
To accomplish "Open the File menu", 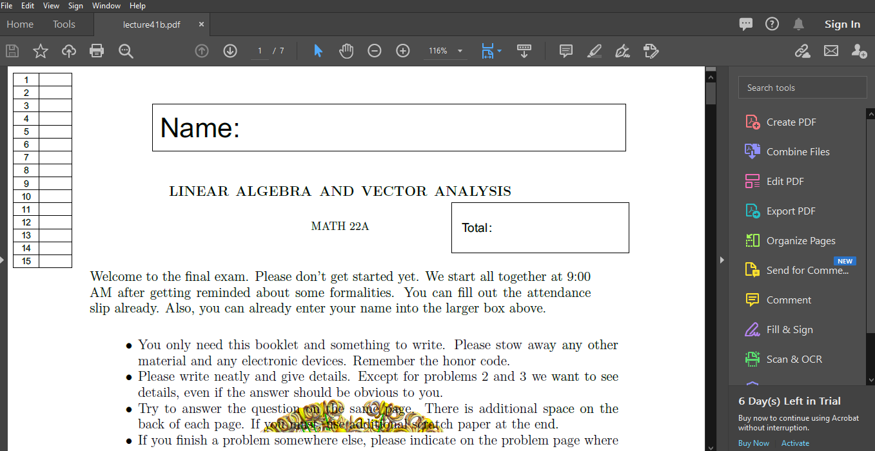I will pos(7,5).
